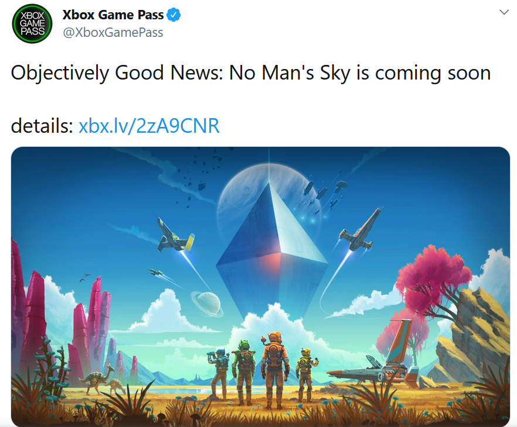Click the word 'details:' in the tweet
This screenshot has width=517, height=427.
click(x=42, y=126)
